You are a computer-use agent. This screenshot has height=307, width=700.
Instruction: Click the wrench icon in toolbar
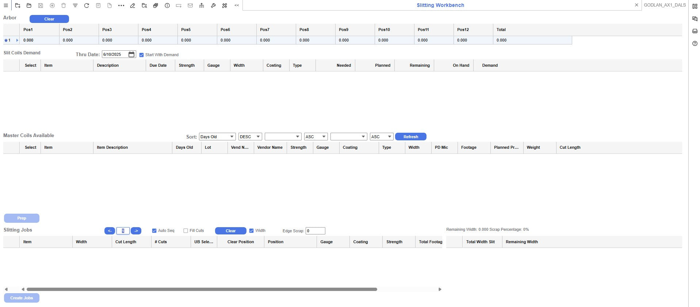213,5
